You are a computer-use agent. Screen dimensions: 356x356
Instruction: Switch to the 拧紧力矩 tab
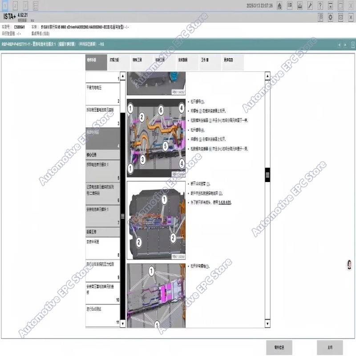pos(119,62)
